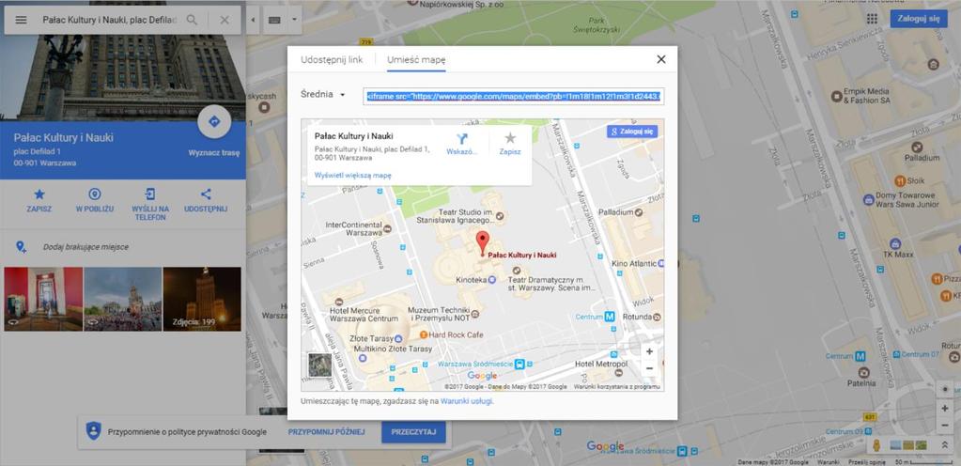Click Empik Media & Fashion marker
961x466 pixels.
836,96
